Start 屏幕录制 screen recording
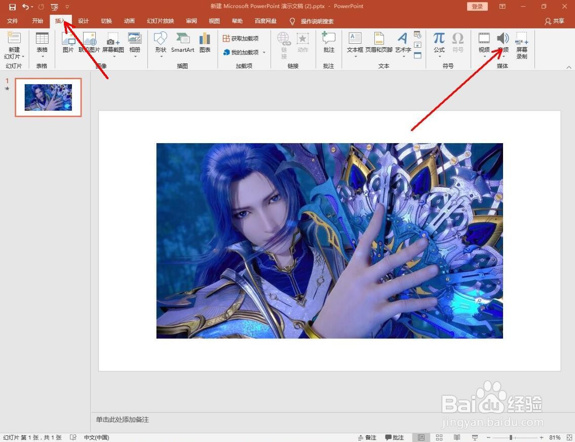 [521, 46]
